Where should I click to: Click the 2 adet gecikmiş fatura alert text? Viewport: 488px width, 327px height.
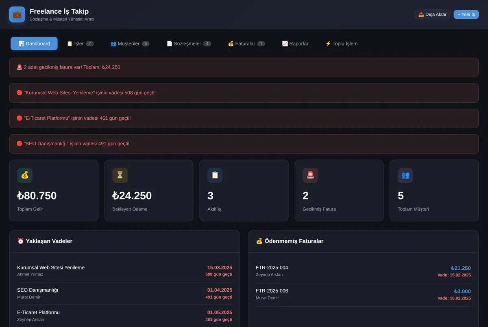pyautogui.click(x=72, y=67)
